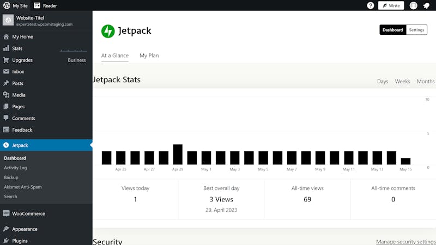Screen dimensions: 436x245
Task: Click the Jetpack Stats heading
Action: click(x=117, y=79)
